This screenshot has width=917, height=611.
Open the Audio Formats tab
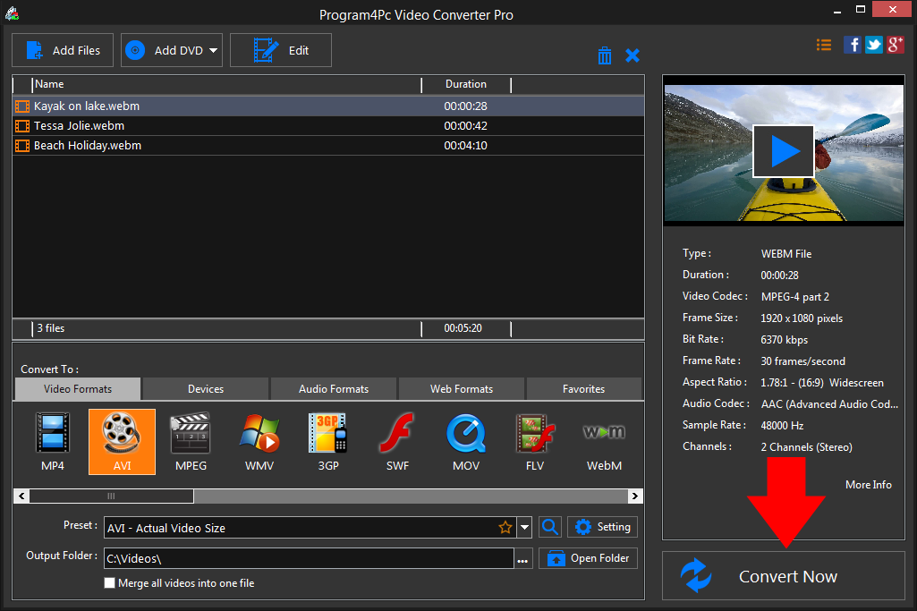[333, 388]
